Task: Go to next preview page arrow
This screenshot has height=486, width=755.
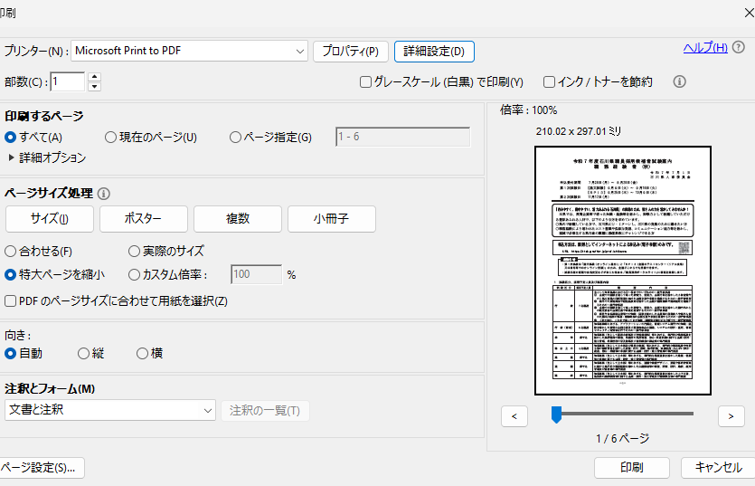Action: coord(731,415)
